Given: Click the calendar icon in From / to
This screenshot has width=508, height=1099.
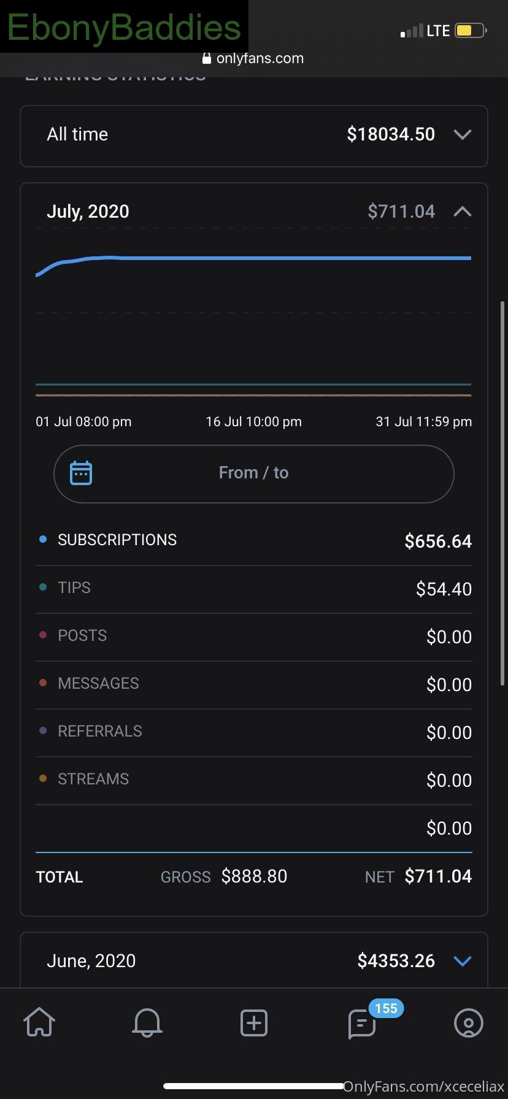Looking at the screenshot, I should pos(81,473).
